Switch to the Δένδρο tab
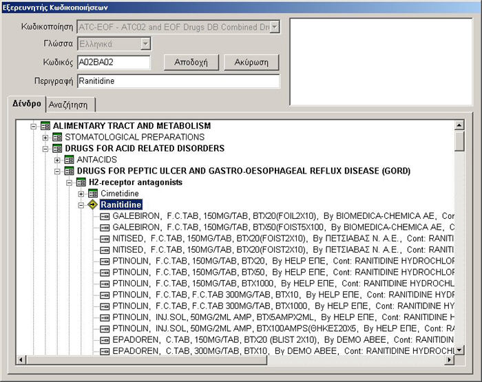The height and width of the screenshot is (382, 482). point(27,103)
